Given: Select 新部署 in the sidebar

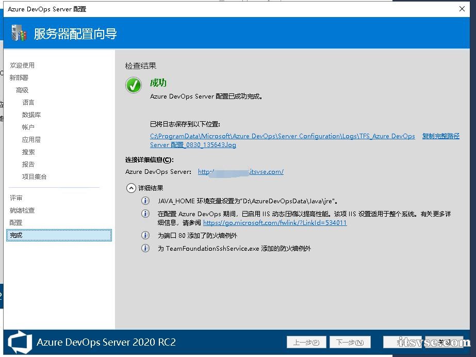Looking at the screenshot, I should (19, 78).
